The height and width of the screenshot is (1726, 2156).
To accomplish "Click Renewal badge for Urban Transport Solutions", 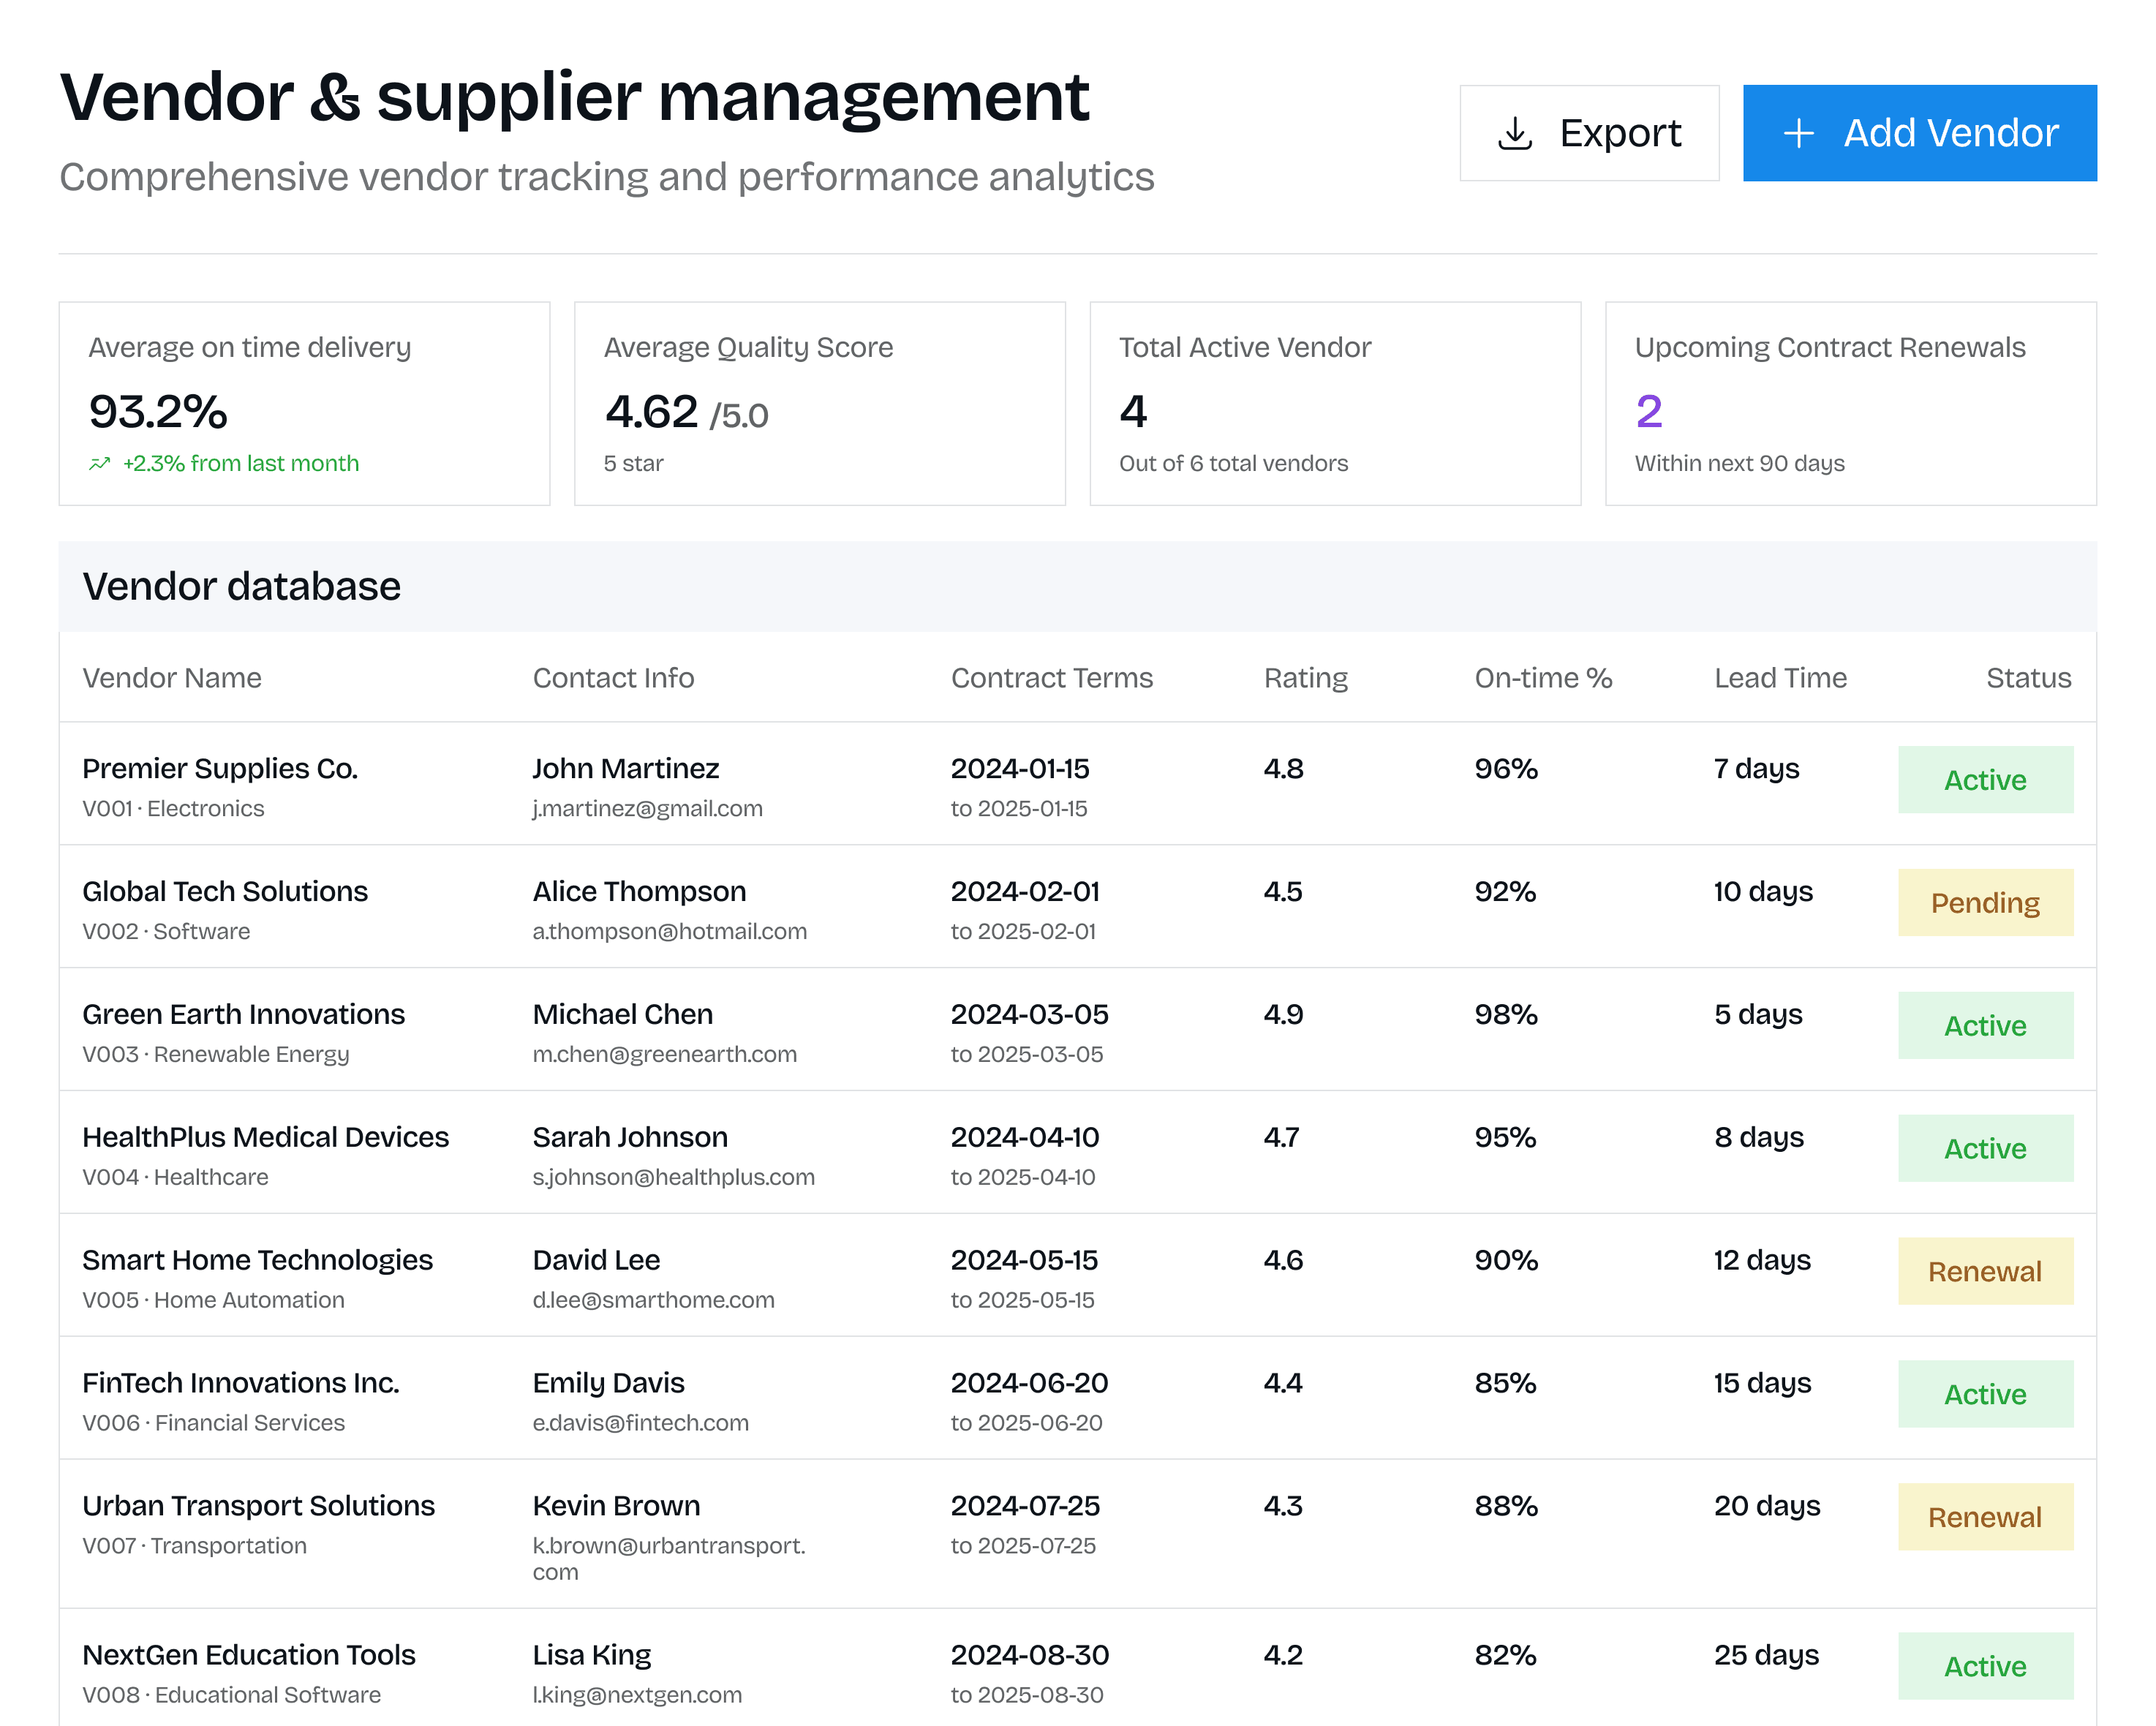I will pos(1984,1517).
